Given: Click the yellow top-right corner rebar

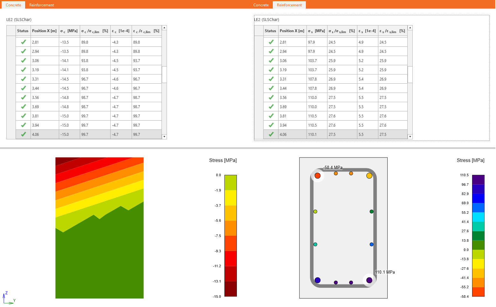Looking at the screenshot, I should tap(369, 176).
